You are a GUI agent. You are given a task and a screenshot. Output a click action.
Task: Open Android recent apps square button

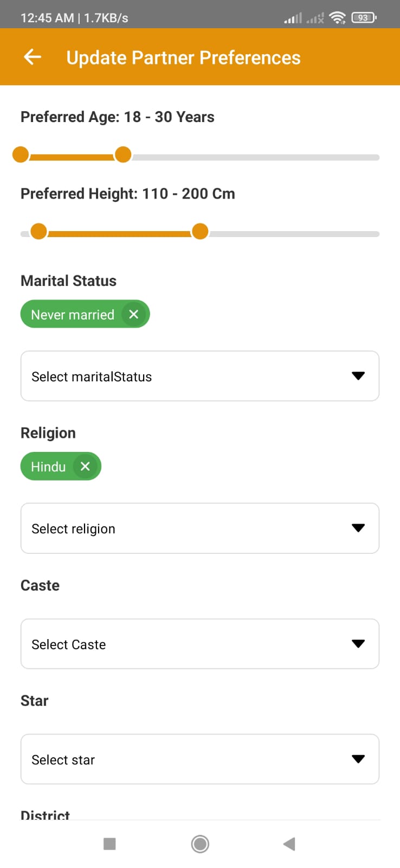tap(109, 844)
